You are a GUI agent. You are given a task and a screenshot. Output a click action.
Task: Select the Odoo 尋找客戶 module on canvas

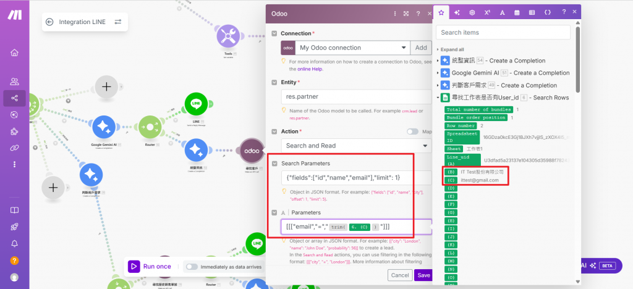click(251, 150)
